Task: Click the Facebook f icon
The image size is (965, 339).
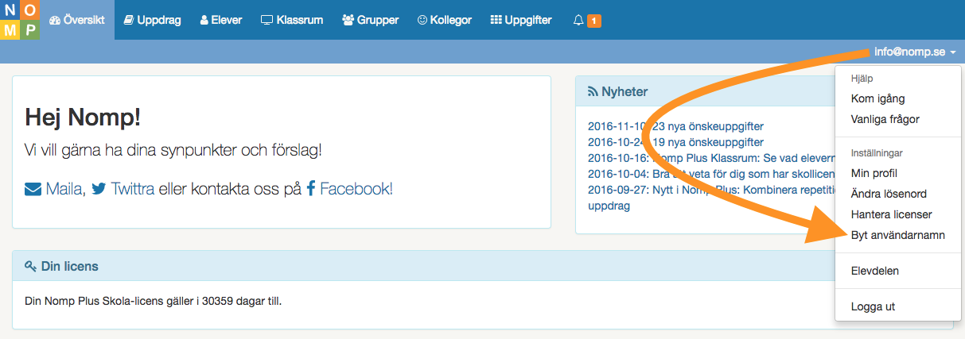Action: click(x=311, y=189)
